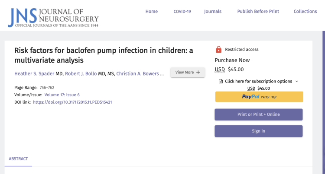
Task: Open the Home menu item
Action: (152, 11)
